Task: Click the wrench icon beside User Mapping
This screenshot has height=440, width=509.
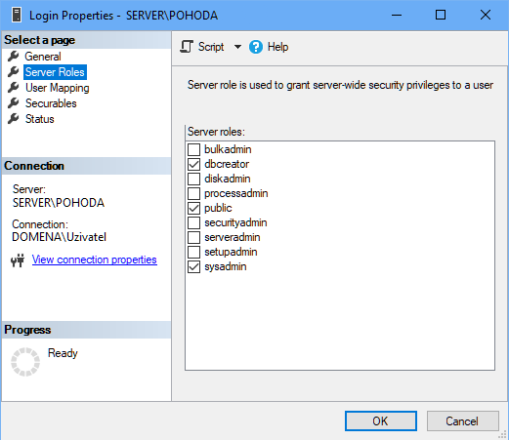Action: (x=14, y=88)
